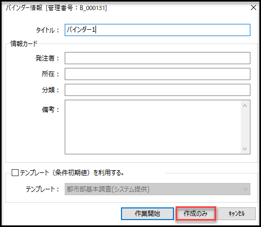This screenshot has width=261, height=227.
Task: Click the chevron arrow of the テンプレート dropdown
Action: pyautogui.click(x=246, y=189)
